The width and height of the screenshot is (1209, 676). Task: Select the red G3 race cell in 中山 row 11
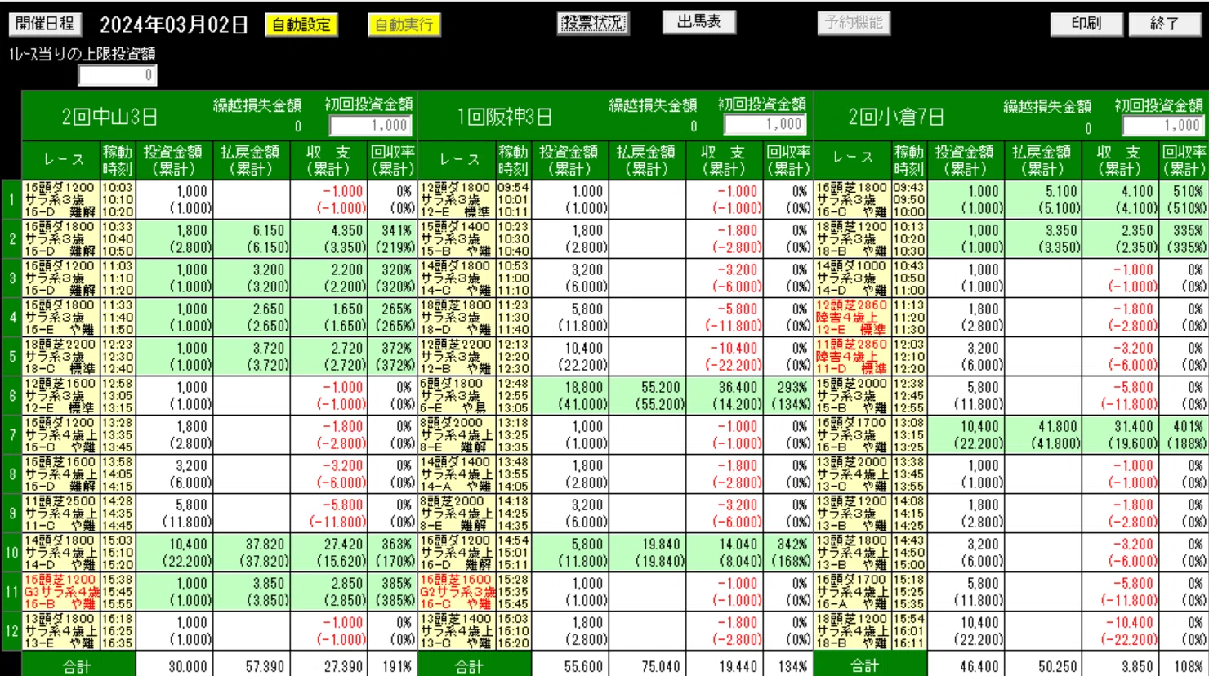point(61,592)
